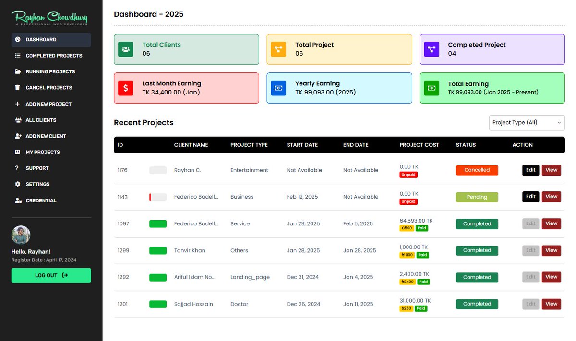Click the LOG OUT button
Viewport: 576px width, 341px height.
(x=51, y=275)
